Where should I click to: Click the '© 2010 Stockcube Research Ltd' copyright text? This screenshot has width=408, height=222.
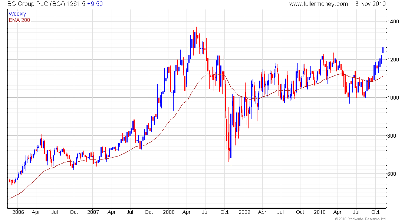(x=360, y=219)
